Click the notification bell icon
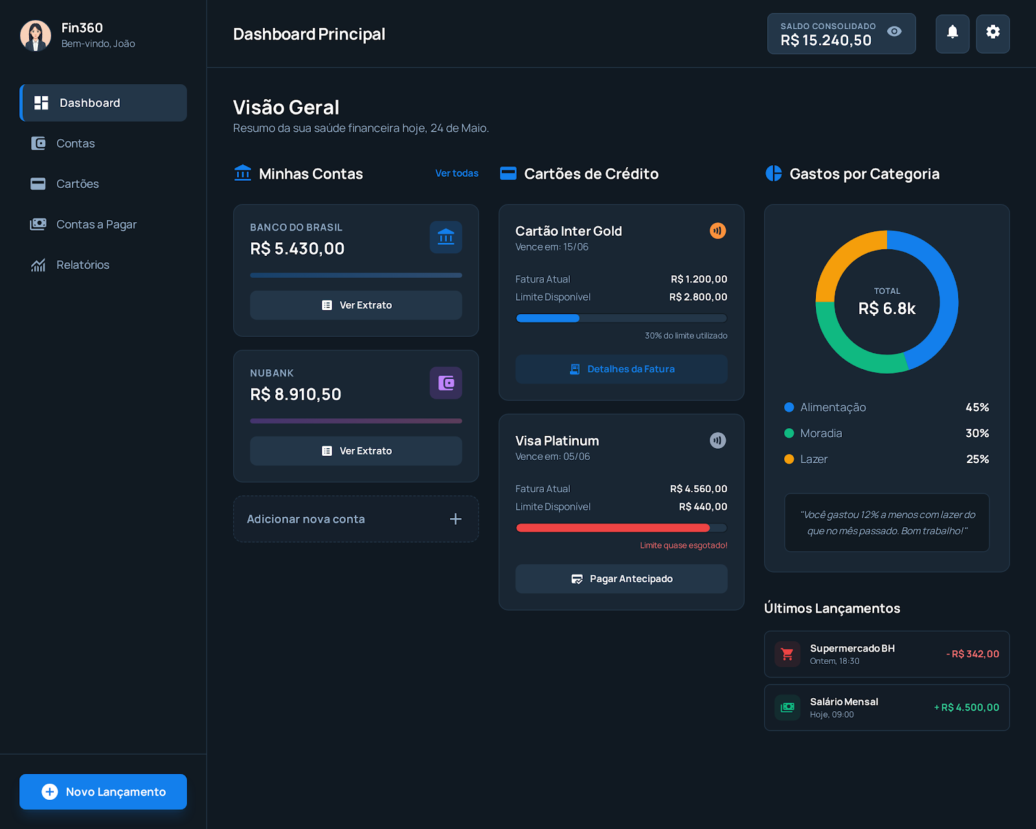This screenshot has width=1036, height=829. point(952,34)
